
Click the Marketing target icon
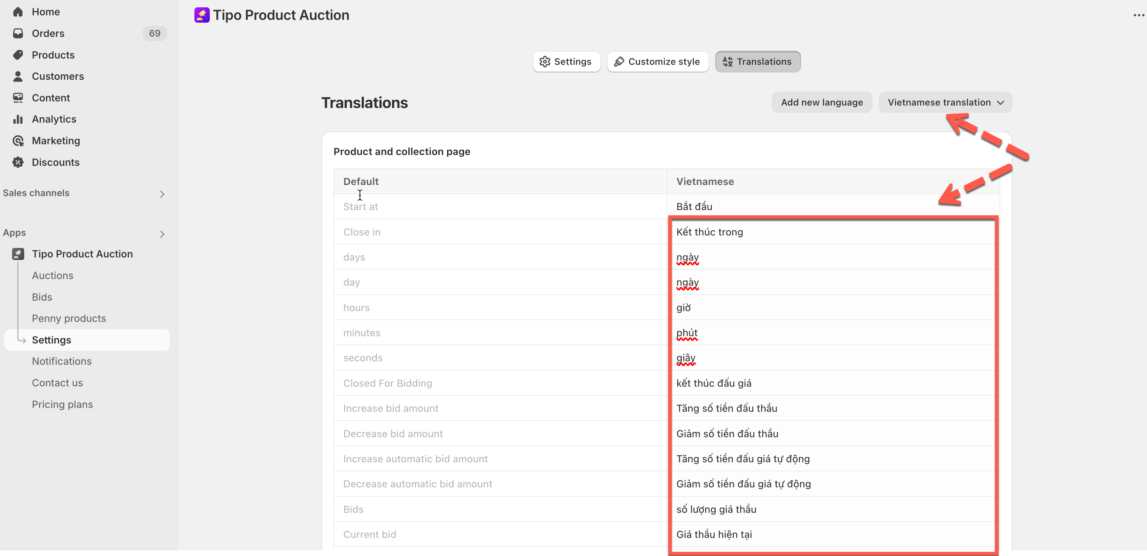18,141
